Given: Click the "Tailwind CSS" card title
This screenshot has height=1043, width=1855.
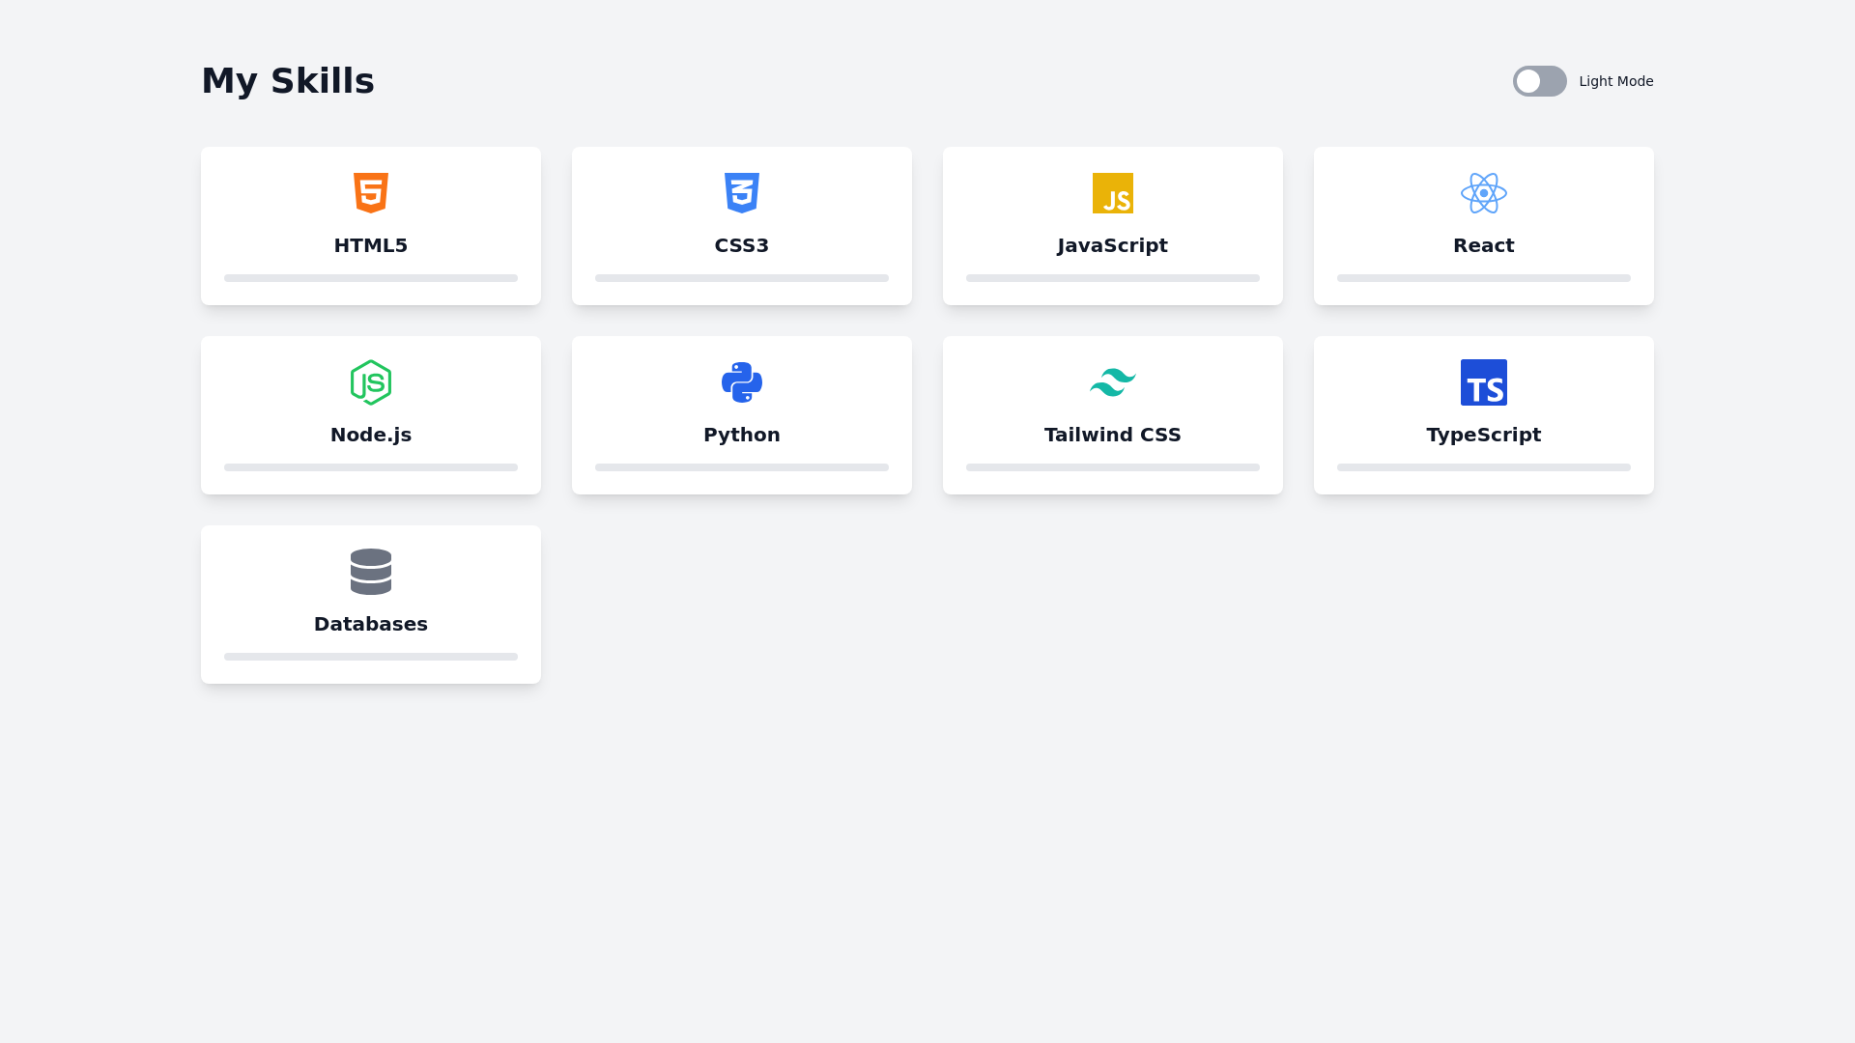Looking at the screenshot, I should (1113, 435).
